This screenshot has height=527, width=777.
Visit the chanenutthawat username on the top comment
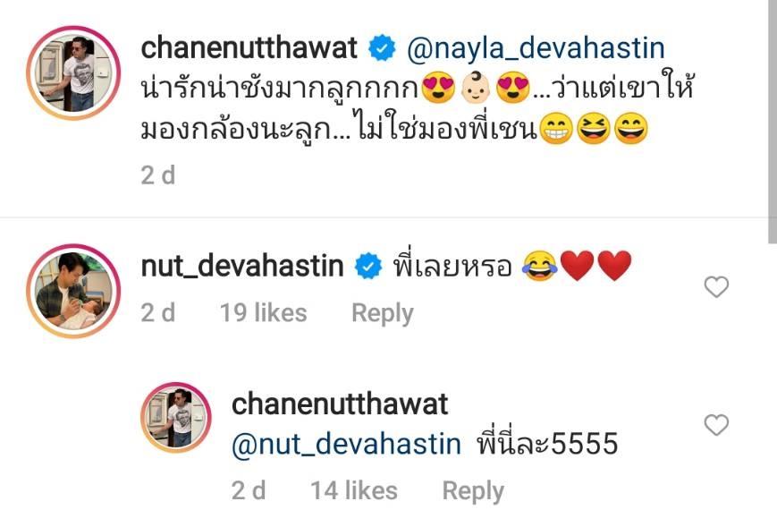(x=249, y=48)
